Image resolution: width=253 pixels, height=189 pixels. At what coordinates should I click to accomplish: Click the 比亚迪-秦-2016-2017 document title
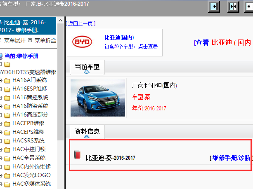pyautogui.click(x=111, y=158)
